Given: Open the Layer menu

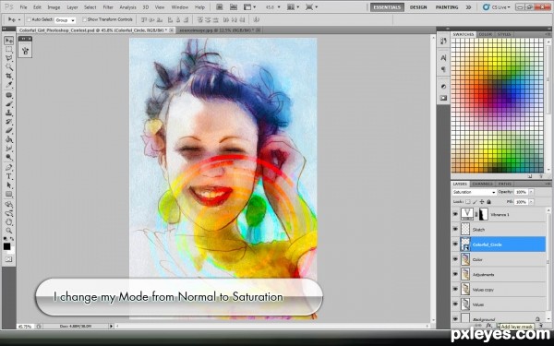Looking at the screenshot, I should [x=72, y=7].
